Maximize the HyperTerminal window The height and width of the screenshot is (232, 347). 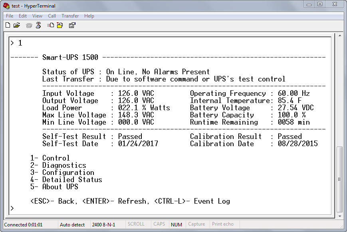coord(320,4)
